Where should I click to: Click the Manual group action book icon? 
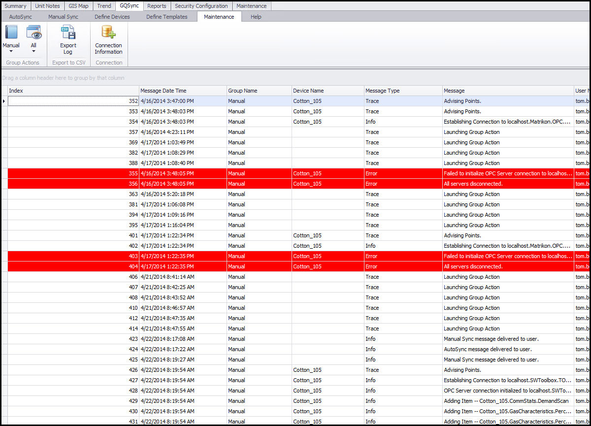pos(11,33)
